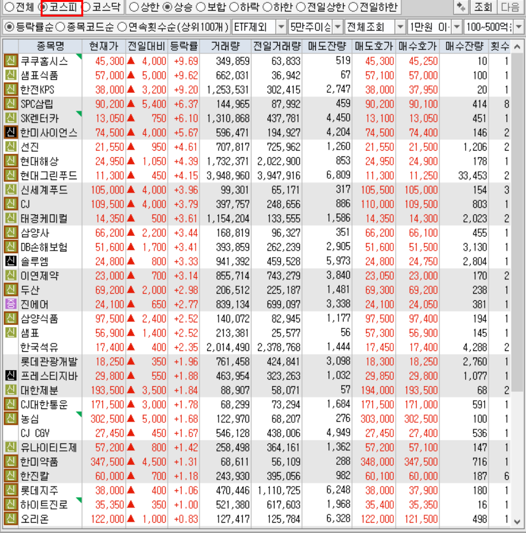Viewport: 526px width, 533px height.
Task: Click the 거래량 column header
Action: 226,46
